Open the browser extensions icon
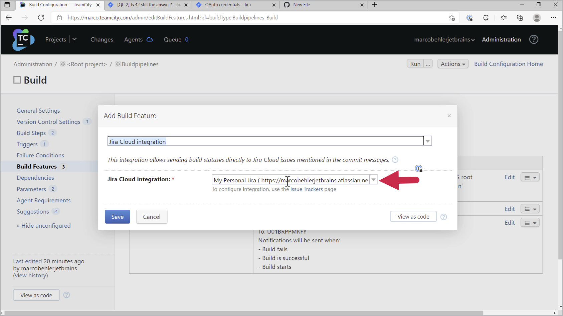 point(486,18)
